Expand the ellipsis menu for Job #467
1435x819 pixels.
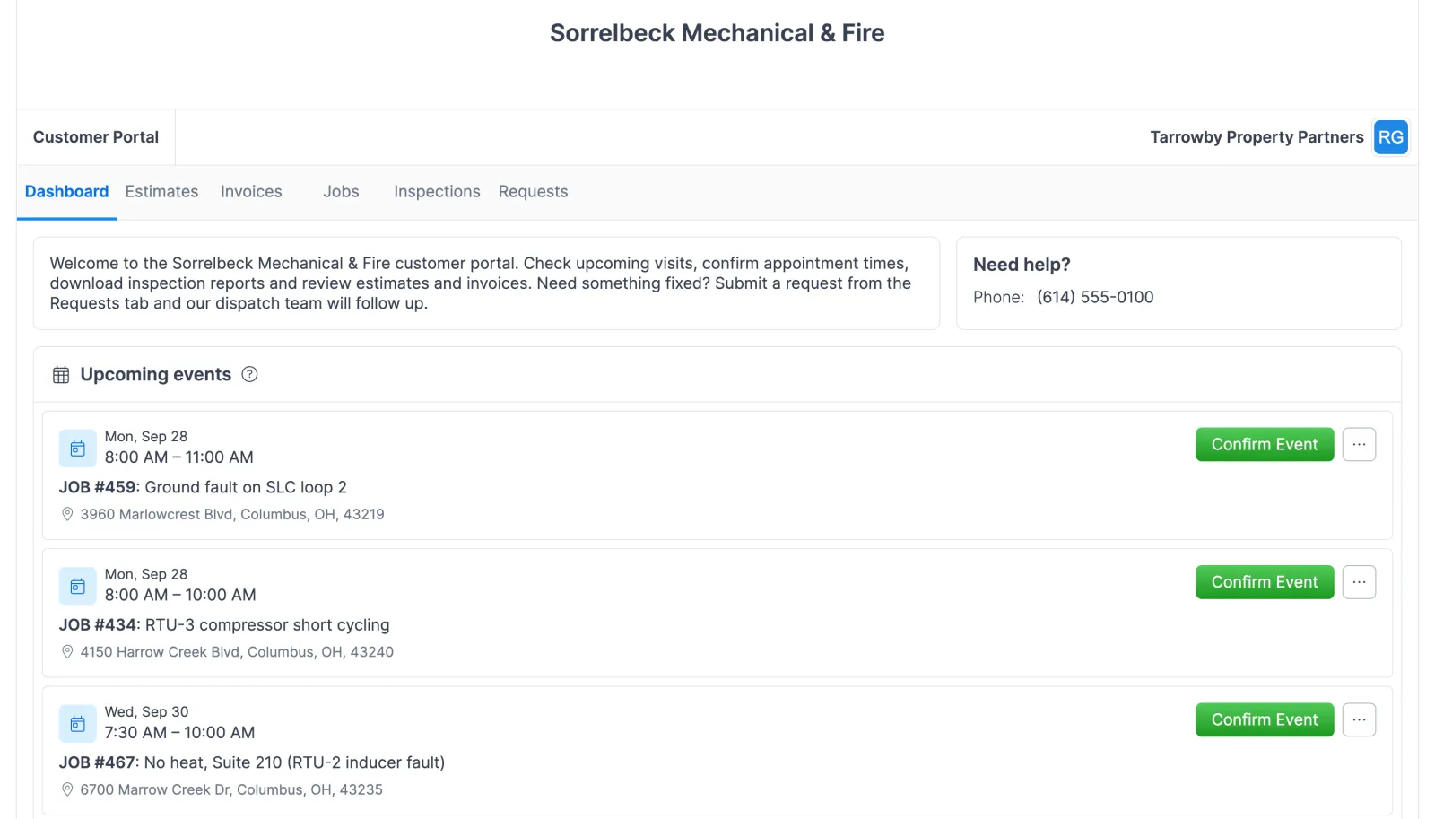coord(1360,719)
